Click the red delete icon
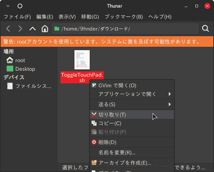 point(94,142)
